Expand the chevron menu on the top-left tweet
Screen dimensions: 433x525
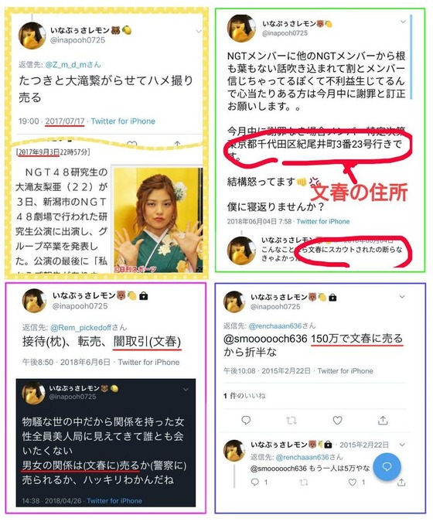[x=199, y=31]
